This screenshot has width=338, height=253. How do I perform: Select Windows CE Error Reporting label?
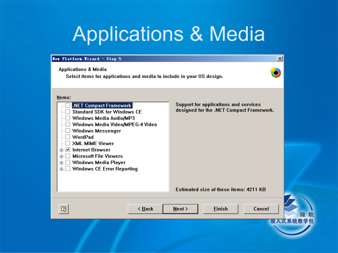[105, 169]
